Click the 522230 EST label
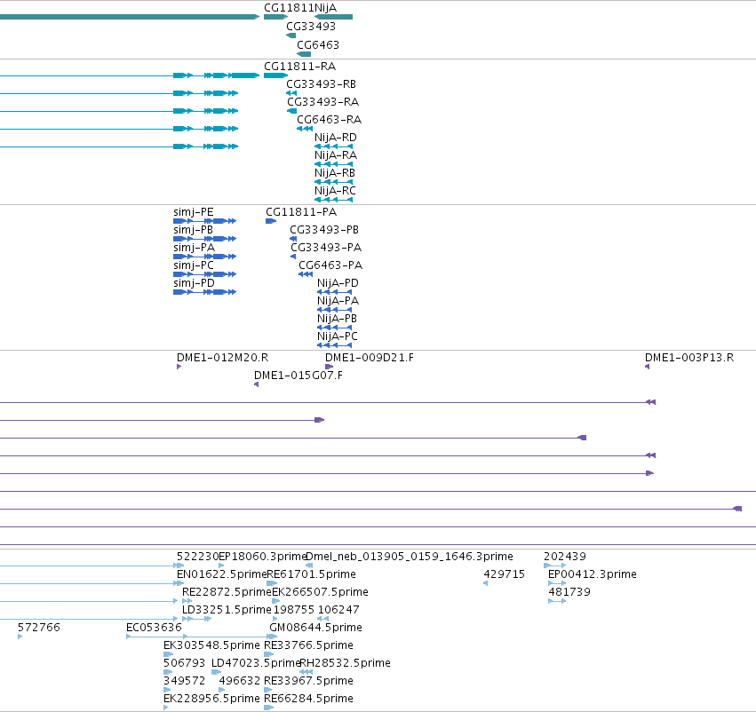The image size is (756, 712). pos(198,557)
